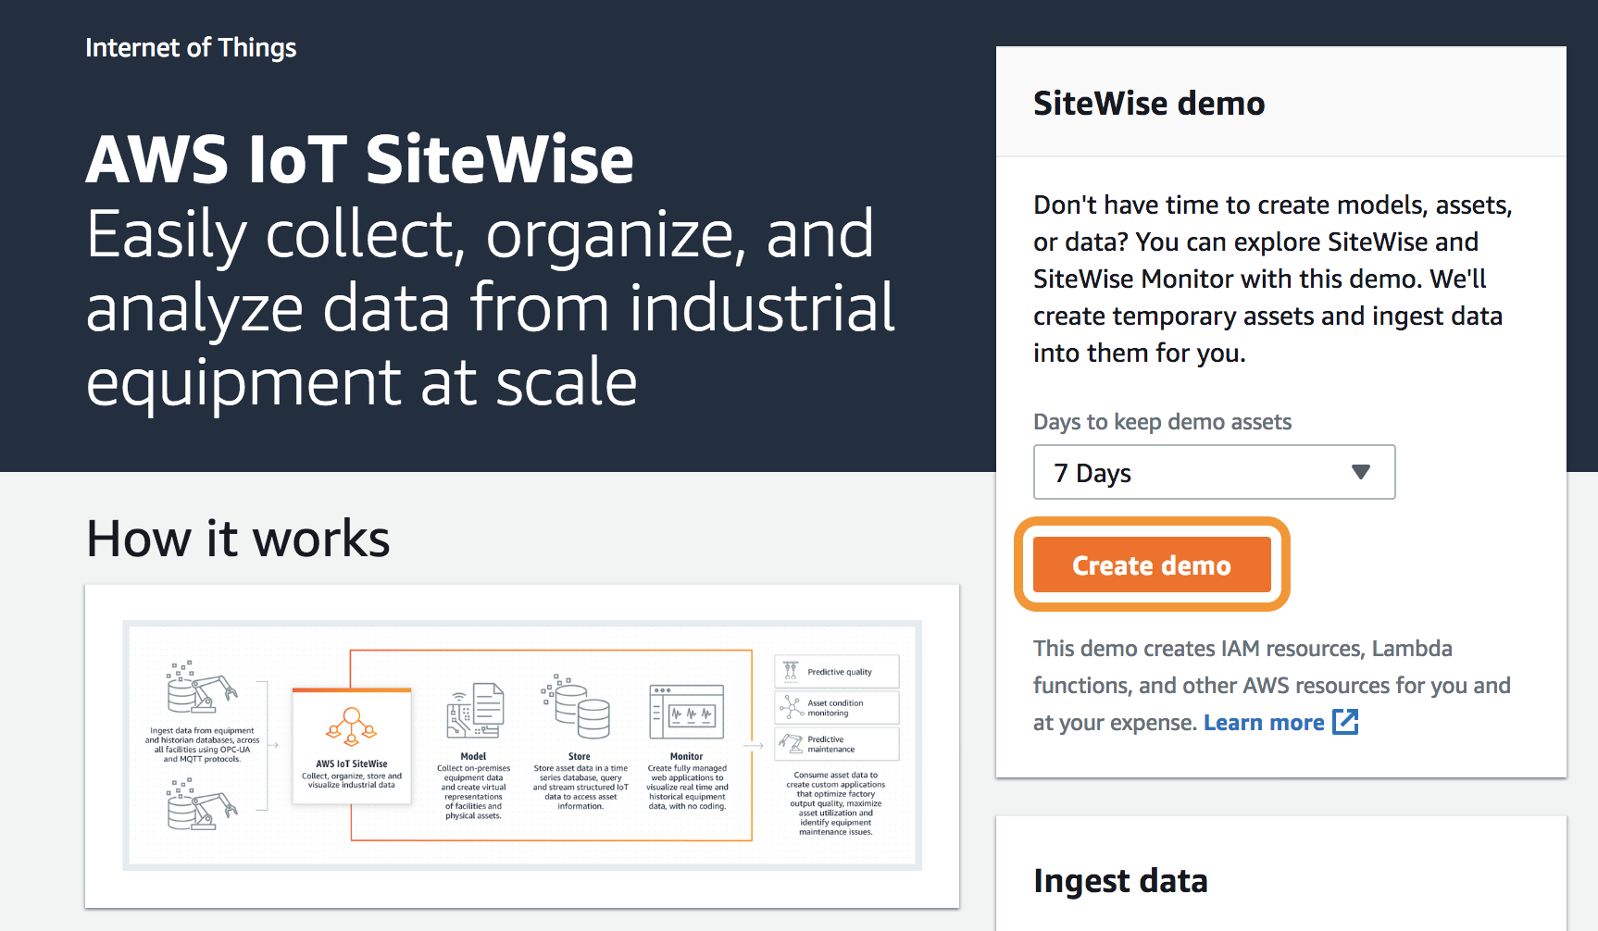Click the lower robot arm equipment icon

pos(202,804)
